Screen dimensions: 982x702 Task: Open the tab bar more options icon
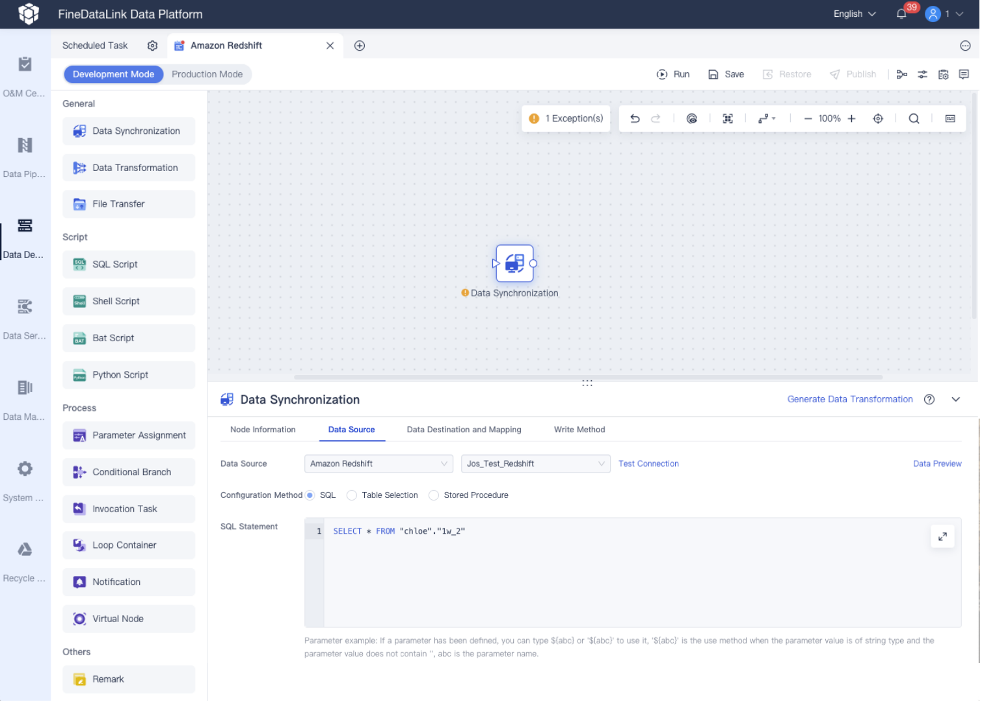point(965,45)
